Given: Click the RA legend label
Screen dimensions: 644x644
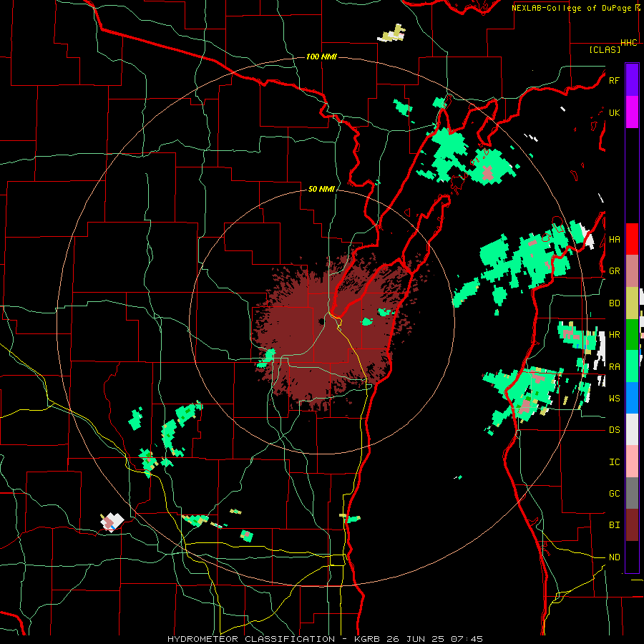Looking at the screenshot, I should (x=614, y=366).
